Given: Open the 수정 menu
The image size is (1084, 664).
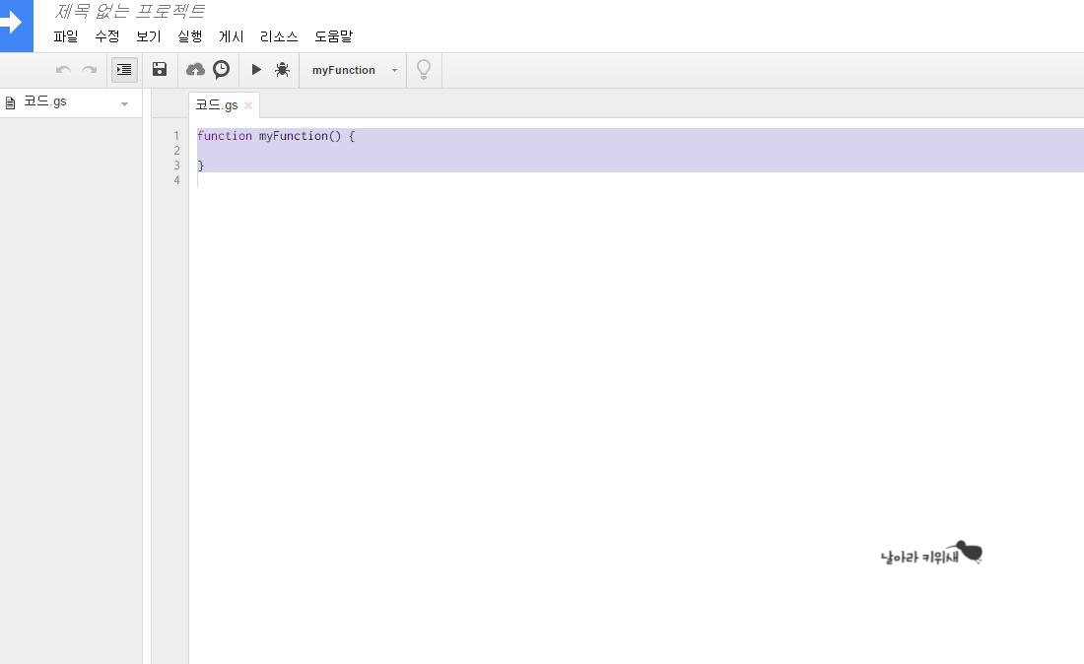Looking at the screenshot, I should [107, 35].
